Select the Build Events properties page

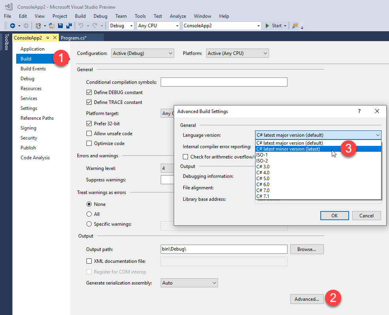pyautogui.click(x=33, y=69)
